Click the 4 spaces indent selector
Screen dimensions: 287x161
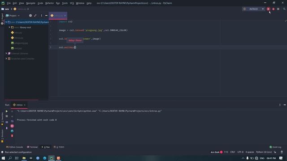pyautogui.click(x=250, y=152)
